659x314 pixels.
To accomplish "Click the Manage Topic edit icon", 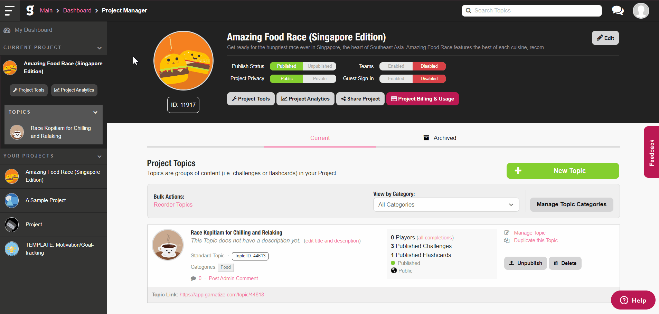I will click(507, 232).
